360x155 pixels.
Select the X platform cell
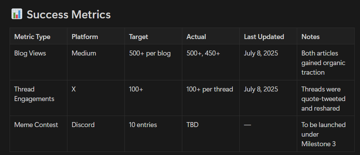[x=96, y=98]
